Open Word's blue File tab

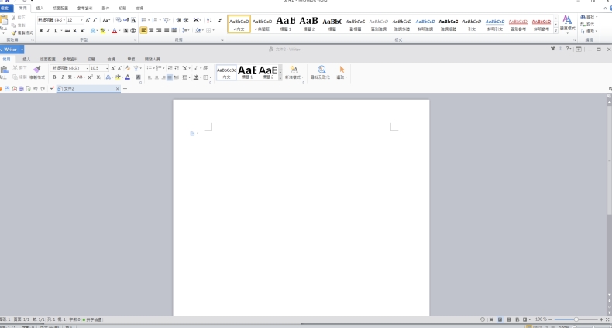coord(5,9)
